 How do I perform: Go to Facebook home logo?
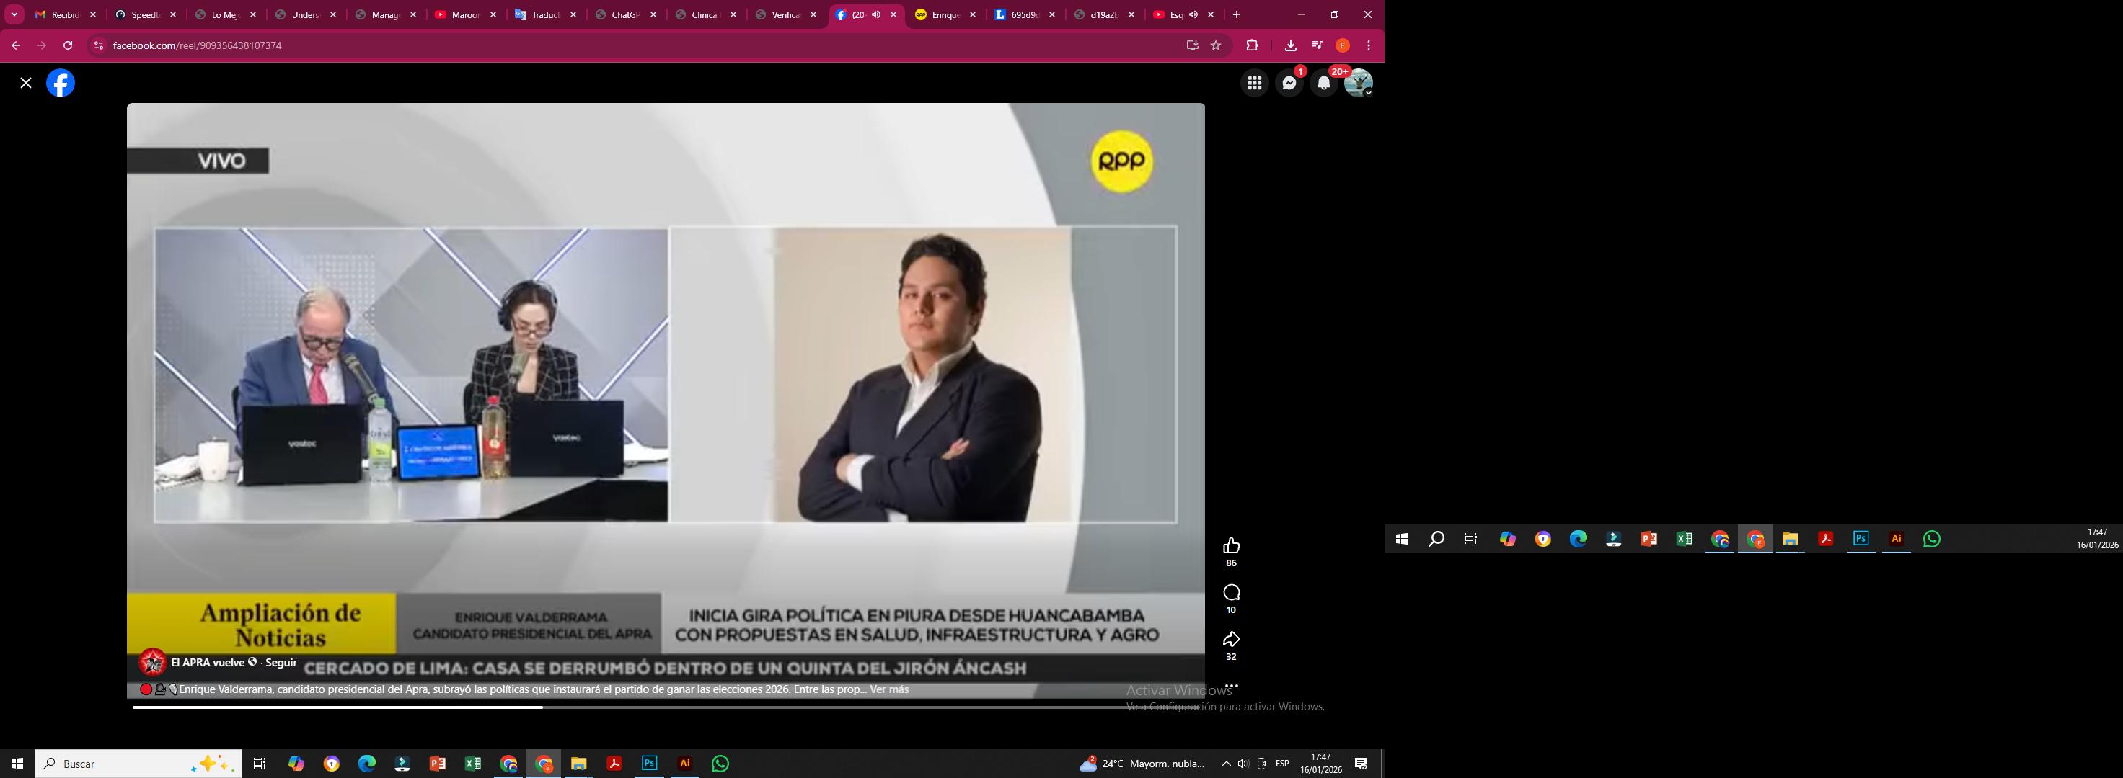60,83
